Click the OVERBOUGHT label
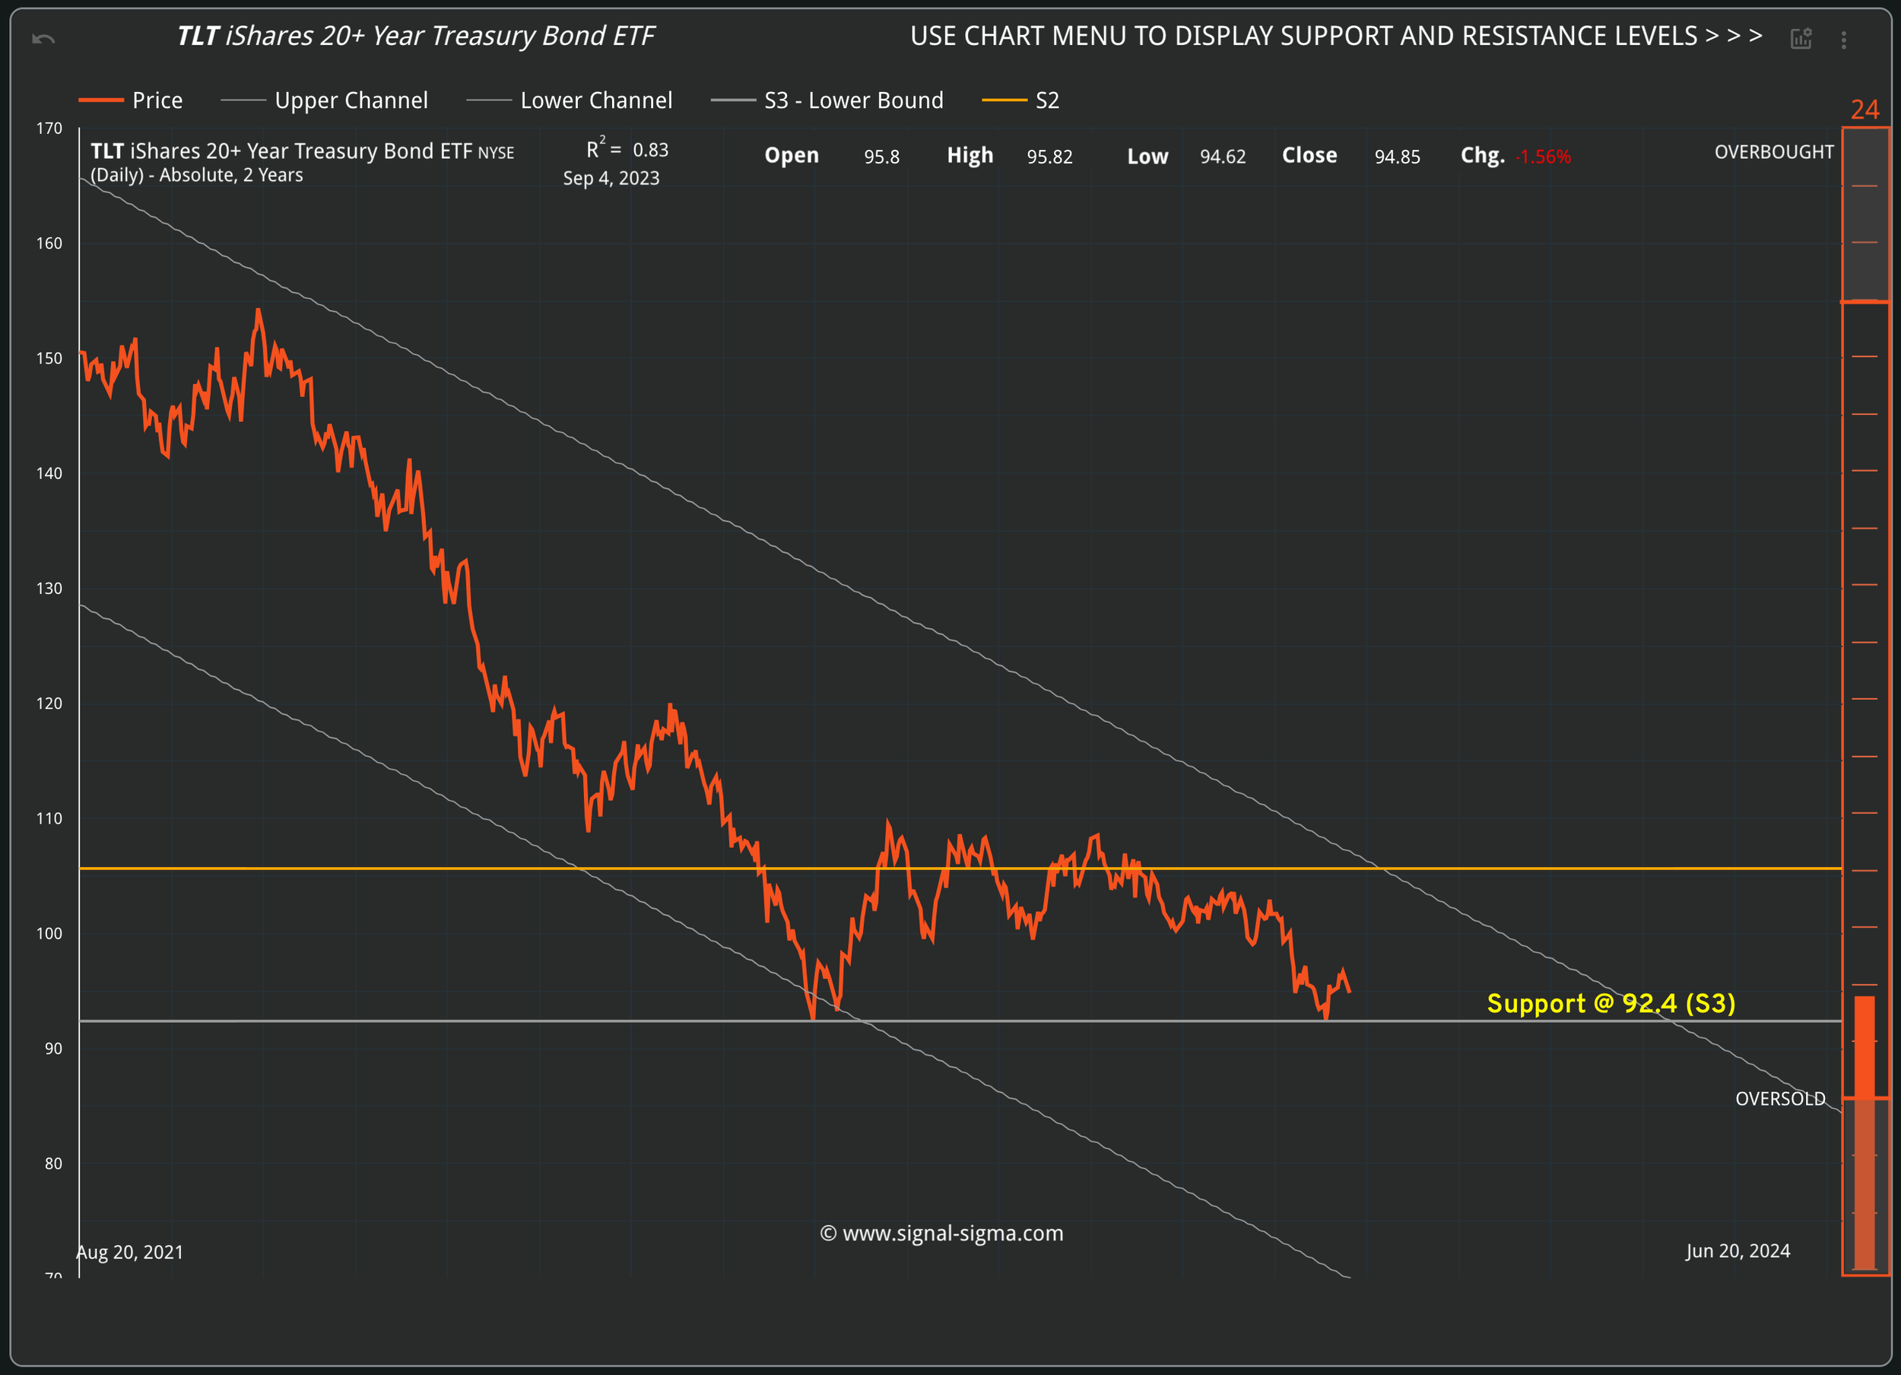Screen dimensions: 1901x1375 tap(1775, 153)
